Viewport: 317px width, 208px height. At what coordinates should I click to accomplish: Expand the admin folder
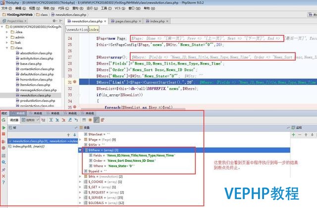7,37
